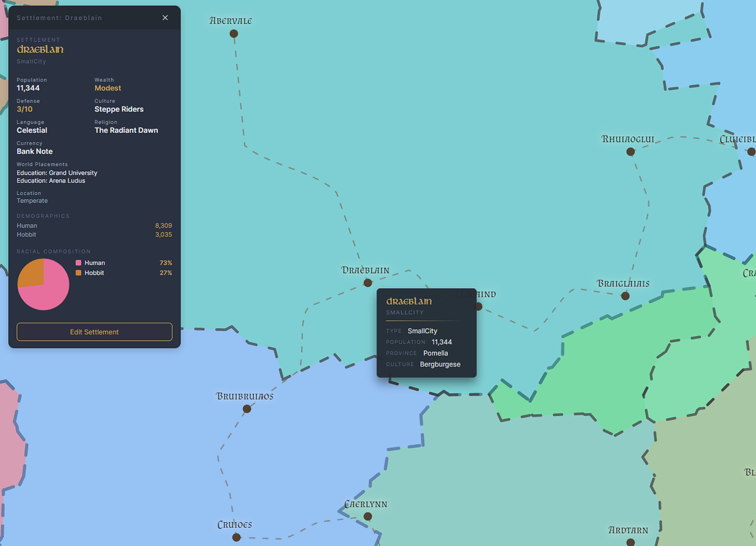The image size is (756, 546).
Task: Click the Abervale map label
Action: (x=231, y=21)
